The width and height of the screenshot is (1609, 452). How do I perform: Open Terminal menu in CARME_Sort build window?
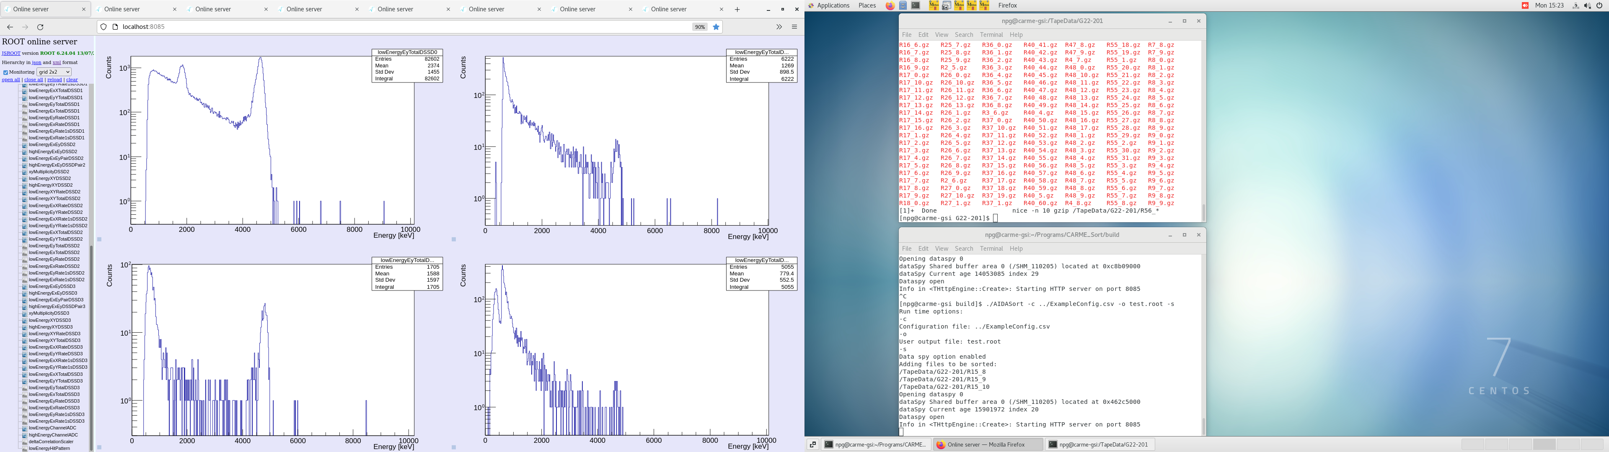(991, 249)
